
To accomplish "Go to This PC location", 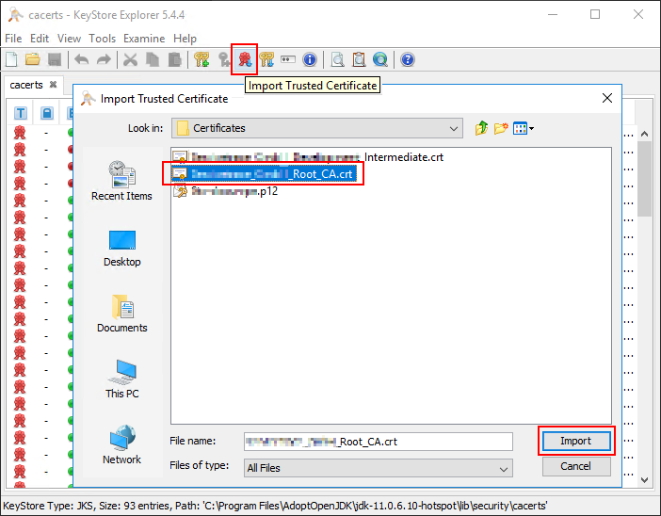I will click(x=121, y=379).
